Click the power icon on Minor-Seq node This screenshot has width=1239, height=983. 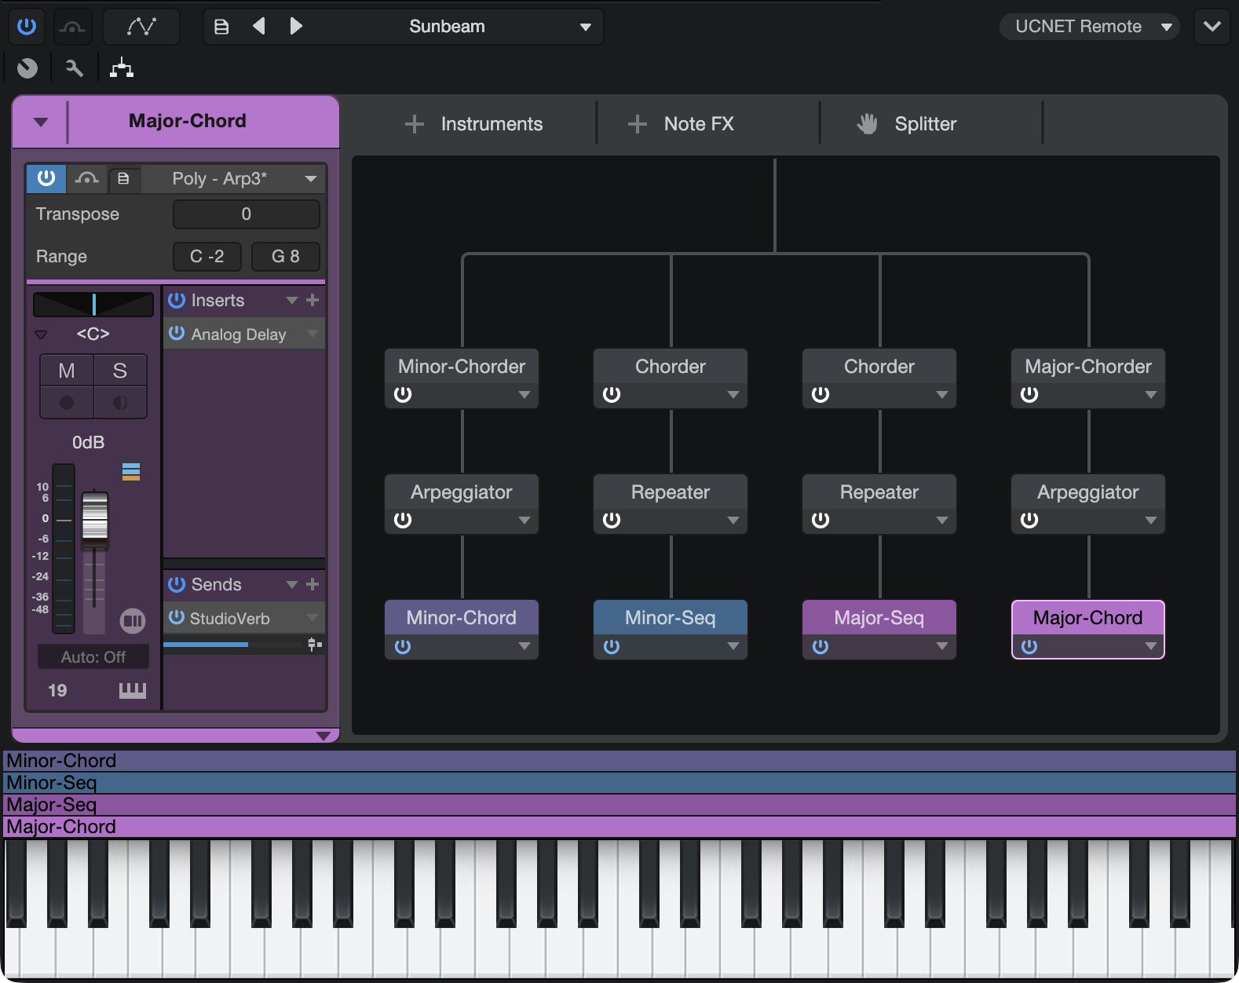pyautogui.click(x=612, y=646)
